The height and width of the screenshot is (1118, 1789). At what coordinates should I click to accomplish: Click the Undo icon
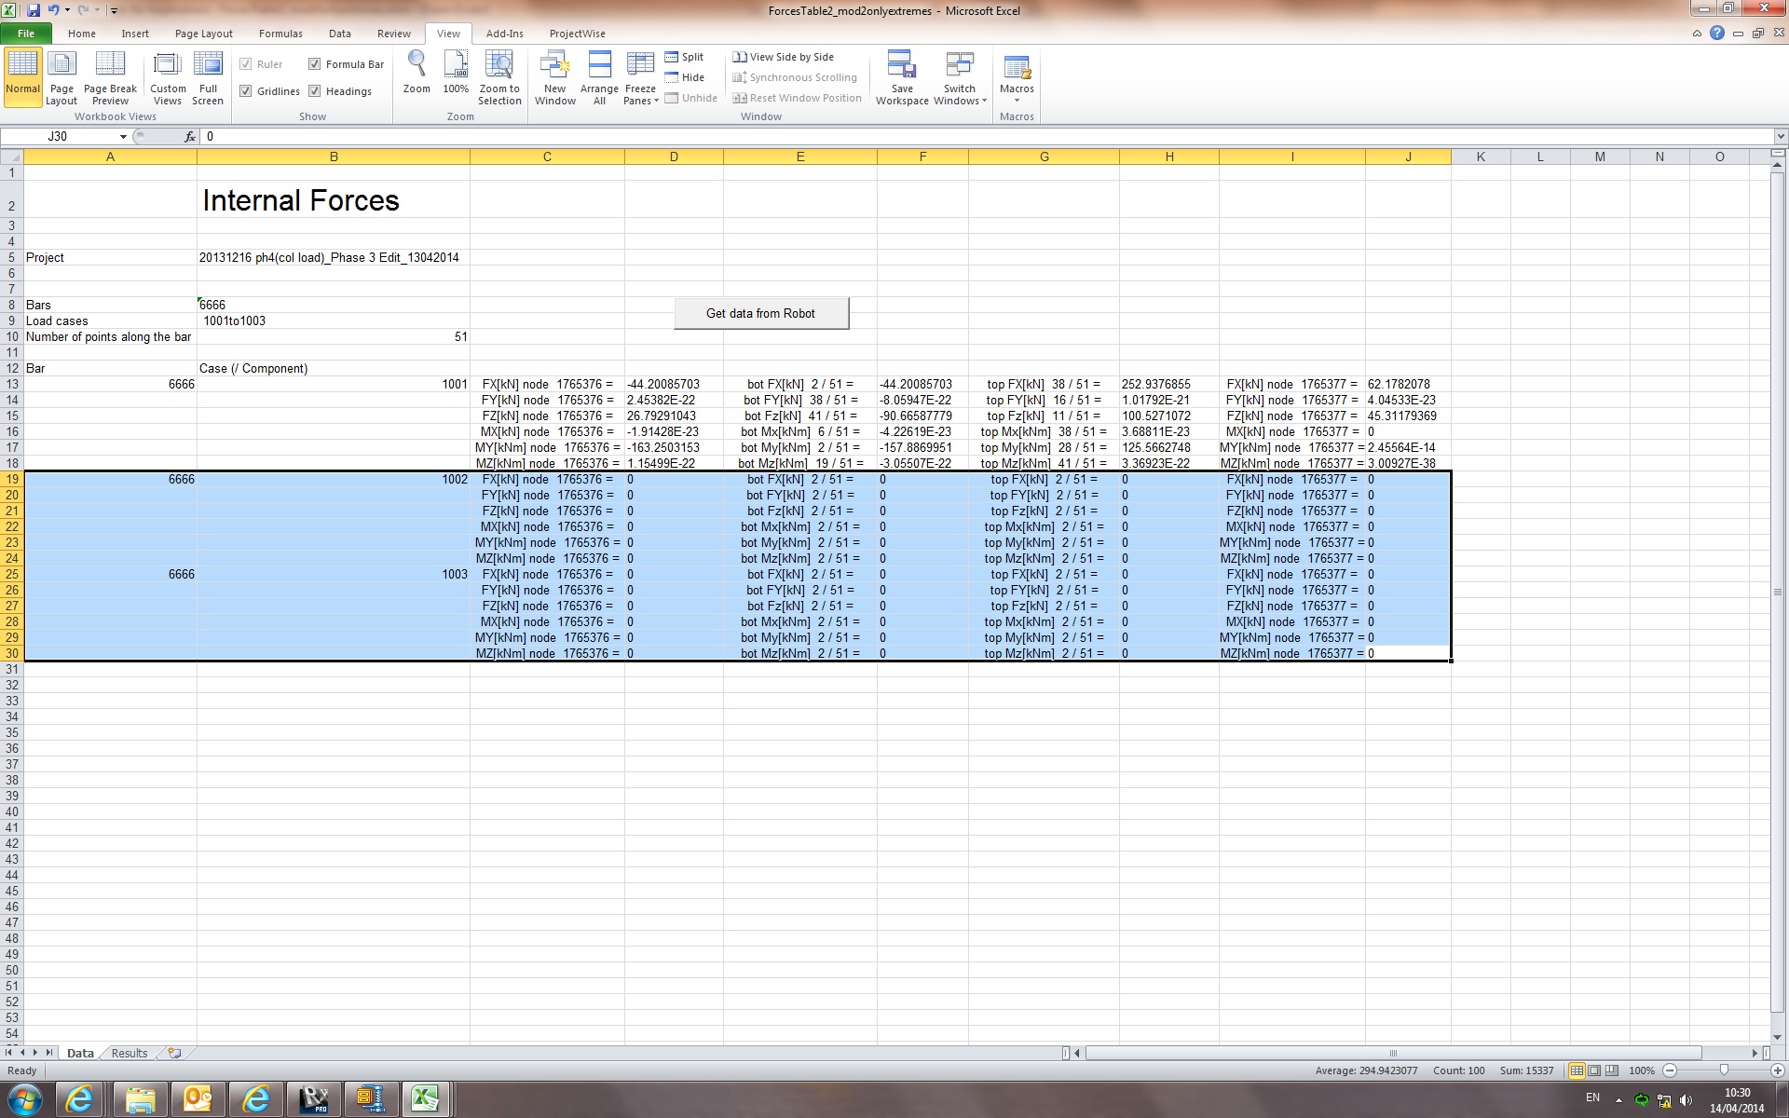[53, 10]
